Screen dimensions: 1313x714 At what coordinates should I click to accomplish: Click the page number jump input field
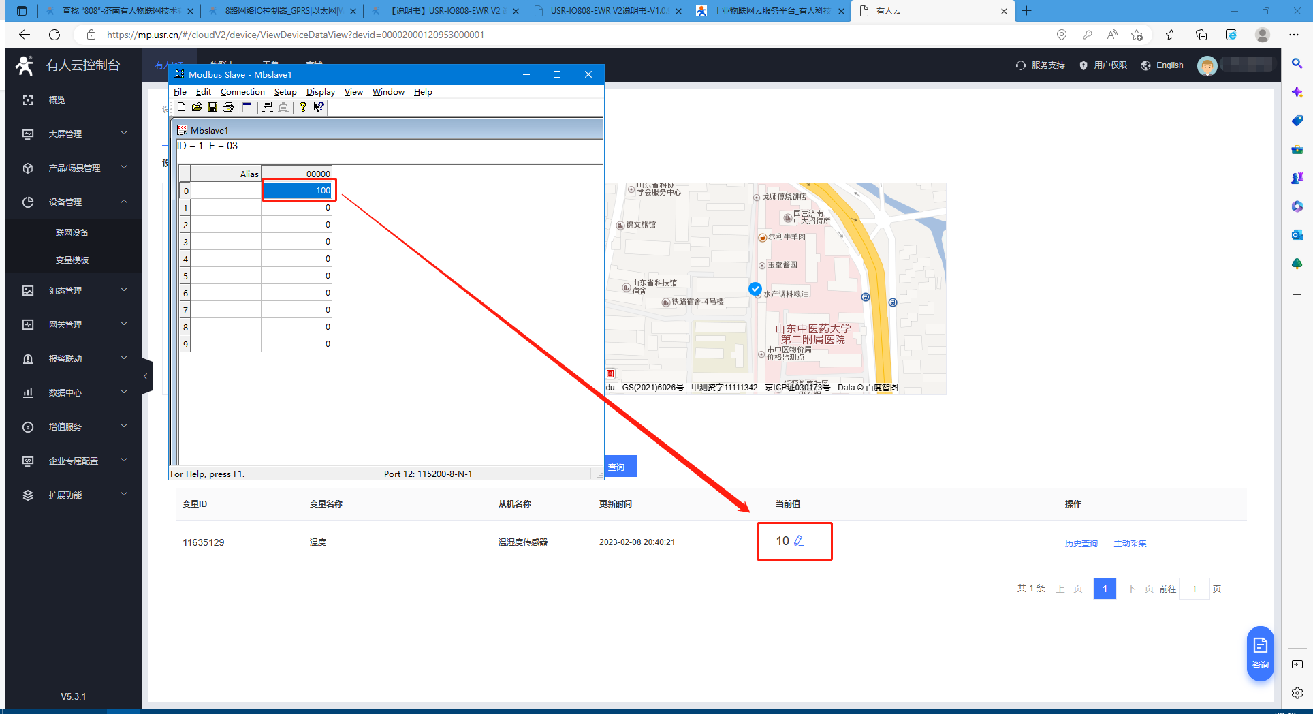[1194, 589]
